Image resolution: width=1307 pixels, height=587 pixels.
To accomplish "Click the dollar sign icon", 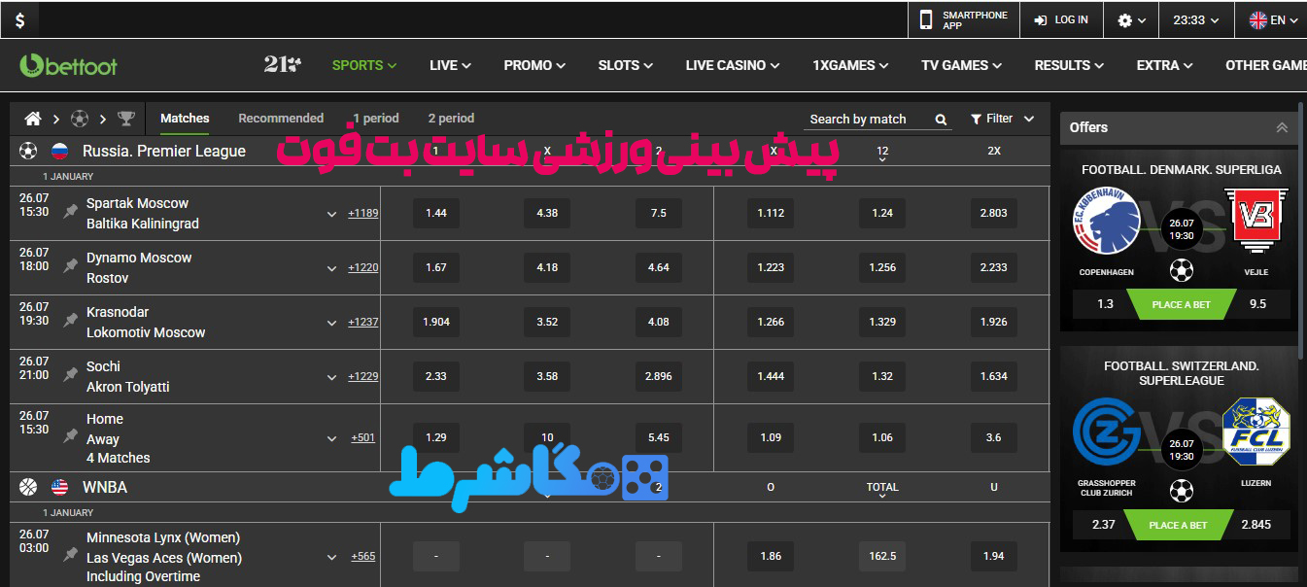I will tap(19, 19).
